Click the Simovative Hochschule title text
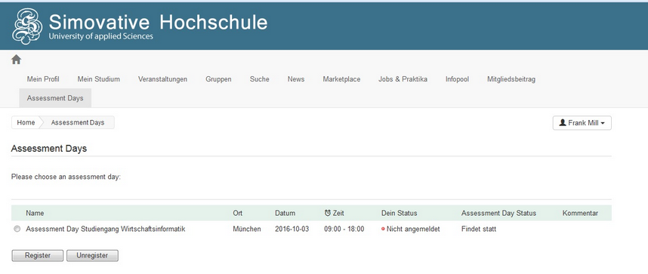Viewport: 648px width, 274px height. tap(158, 22)
